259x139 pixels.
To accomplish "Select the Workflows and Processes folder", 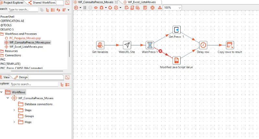I will 21,34.
